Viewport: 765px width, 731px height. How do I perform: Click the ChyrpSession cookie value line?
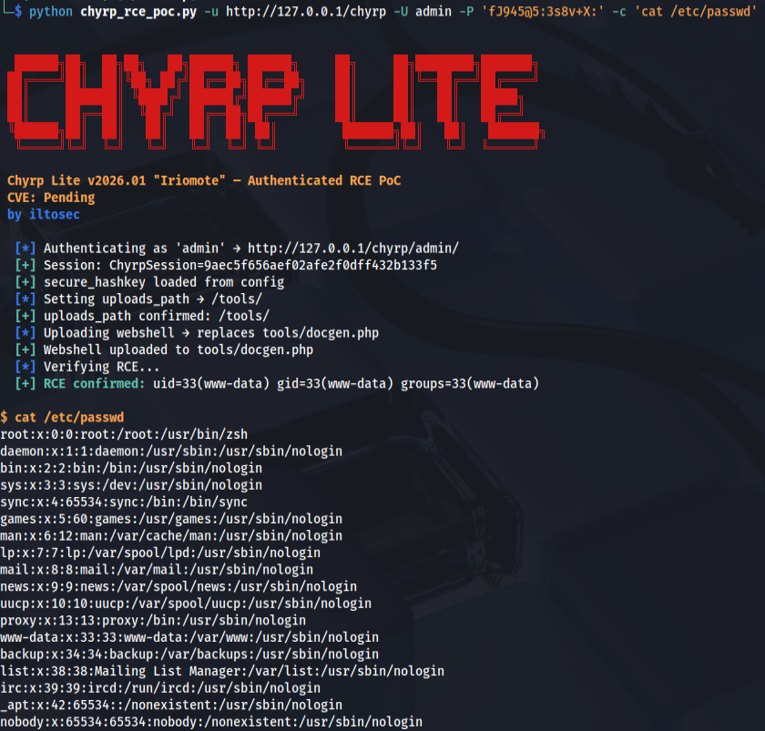point(226,265)
